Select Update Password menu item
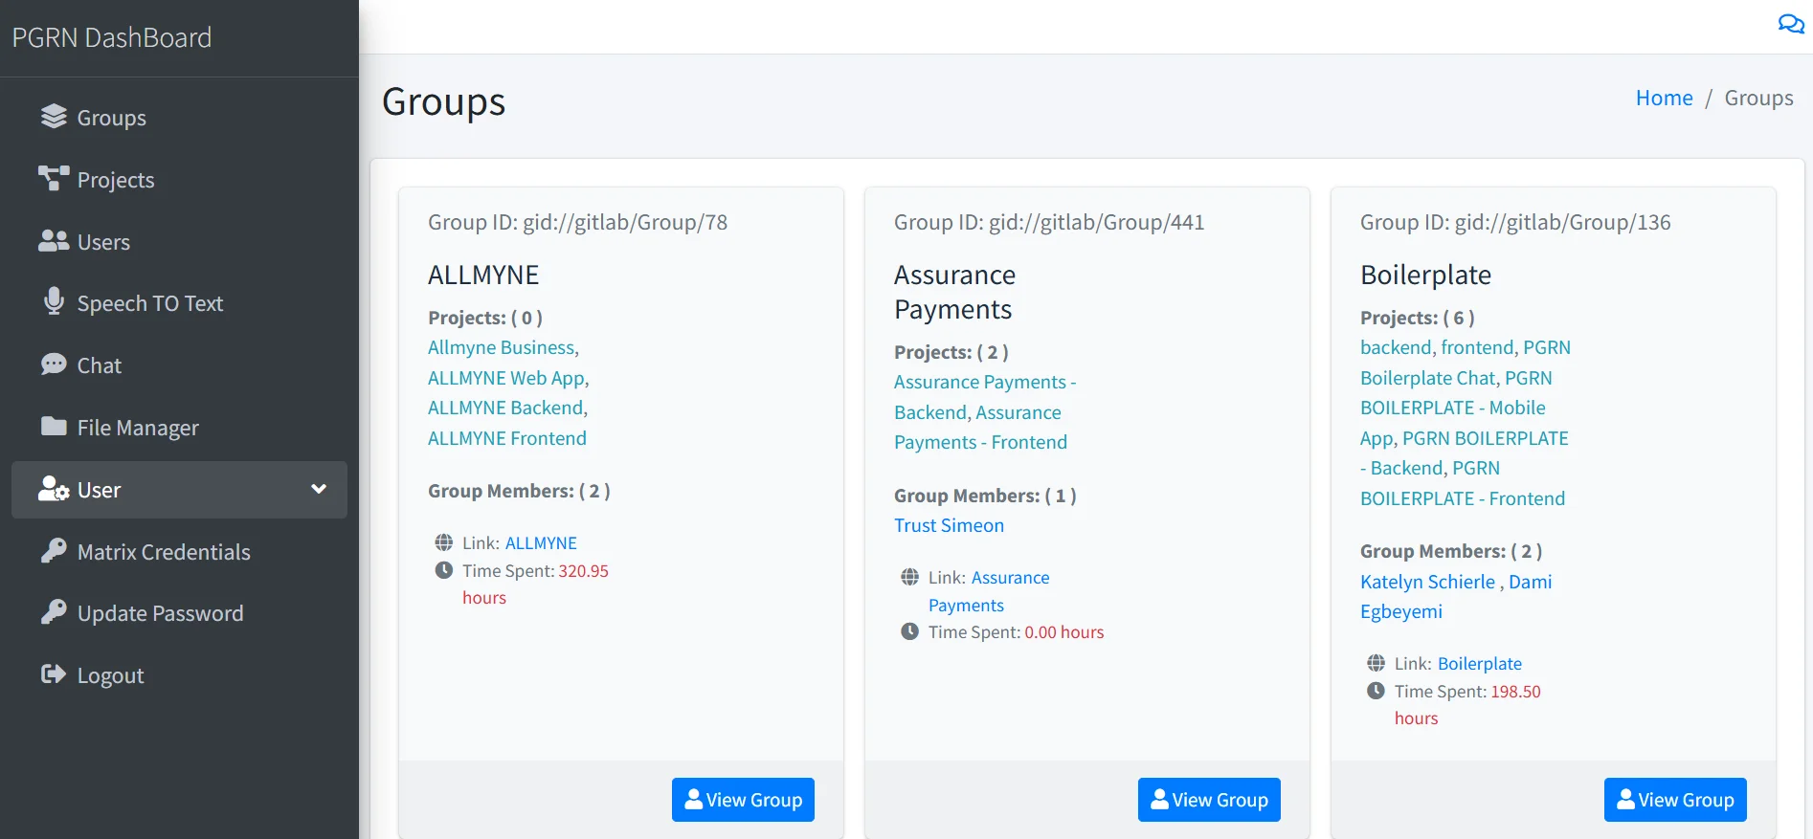The image size is (1813, 839). click(160, 613)
